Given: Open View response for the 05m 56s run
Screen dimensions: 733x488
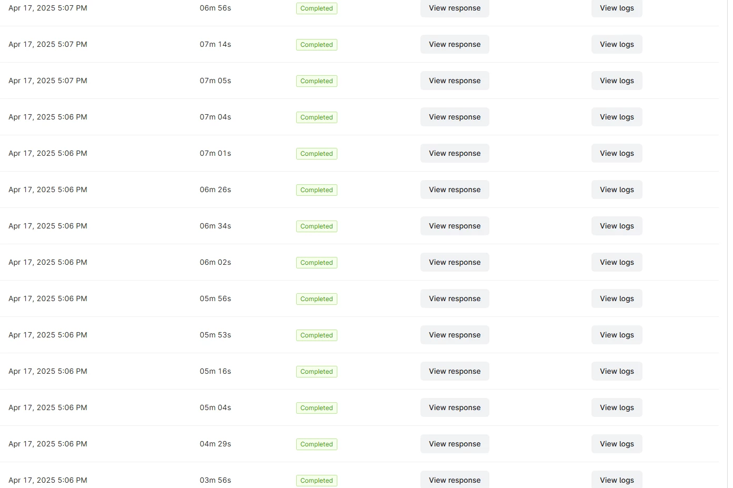Looking at the screenshot, I should click(x=454, y=298).
